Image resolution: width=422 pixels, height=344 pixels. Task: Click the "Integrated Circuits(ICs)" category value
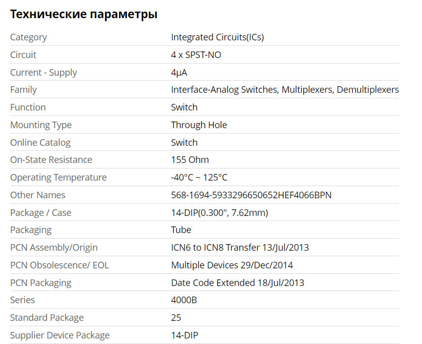217,37
